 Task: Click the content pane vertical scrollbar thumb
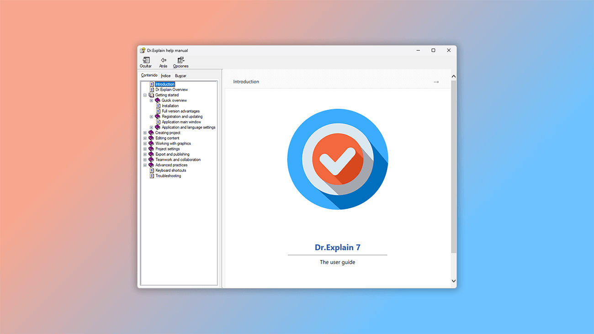454,167
